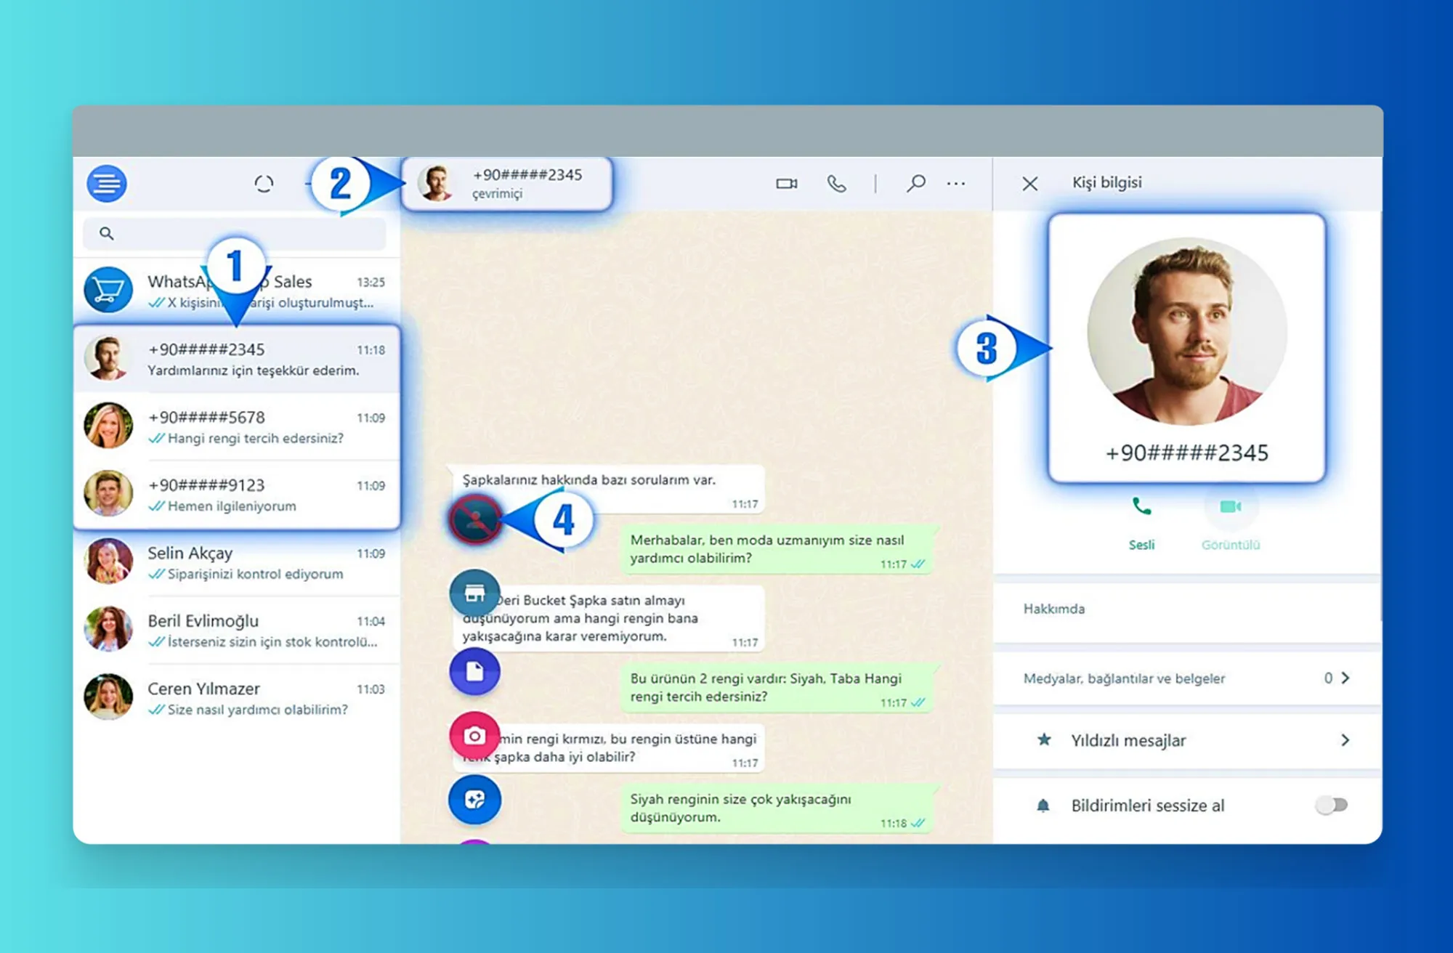Screen dimensions: 1453x953
Task: Click the dark contact floating button
Action: click(x=475, y=519)
